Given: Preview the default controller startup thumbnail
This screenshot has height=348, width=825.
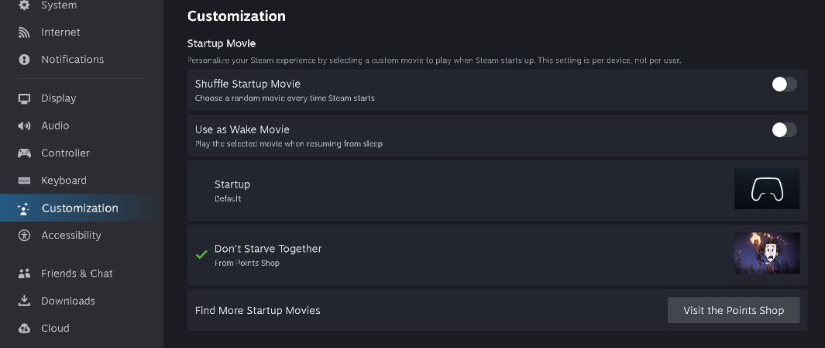Looking at the screenshot, I should (767, 188).
